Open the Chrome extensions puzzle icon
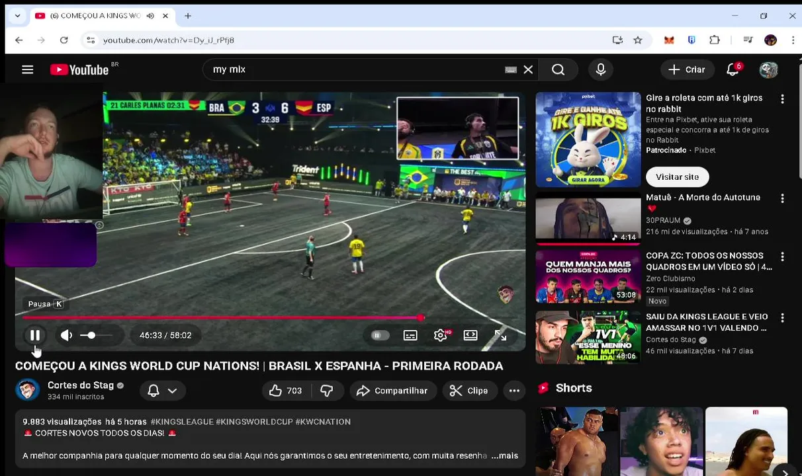The width and height of the screenshot is (802, 476). (715, 40)
